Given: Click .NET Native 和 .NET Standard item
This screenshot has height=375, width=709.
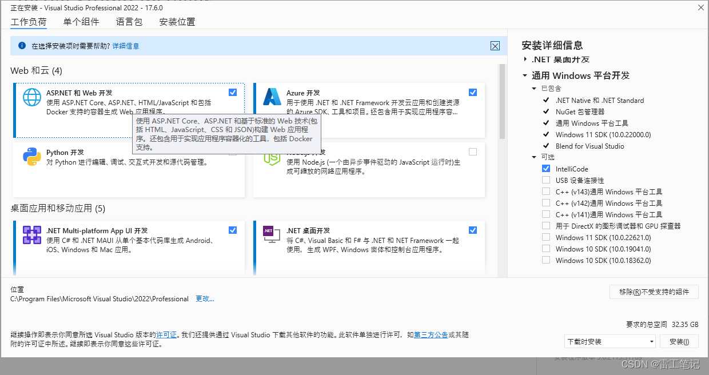Looking at the screenshot, I should 600,100.
